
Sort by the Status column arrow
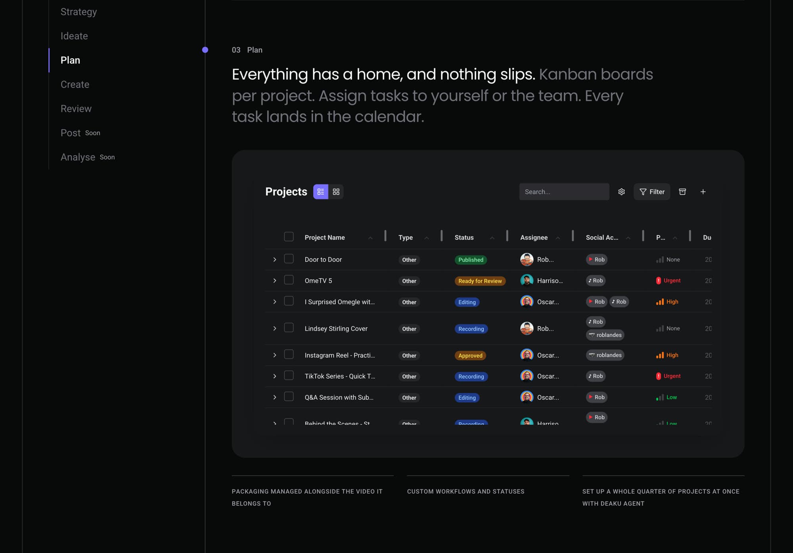click(x=492, y=238)
